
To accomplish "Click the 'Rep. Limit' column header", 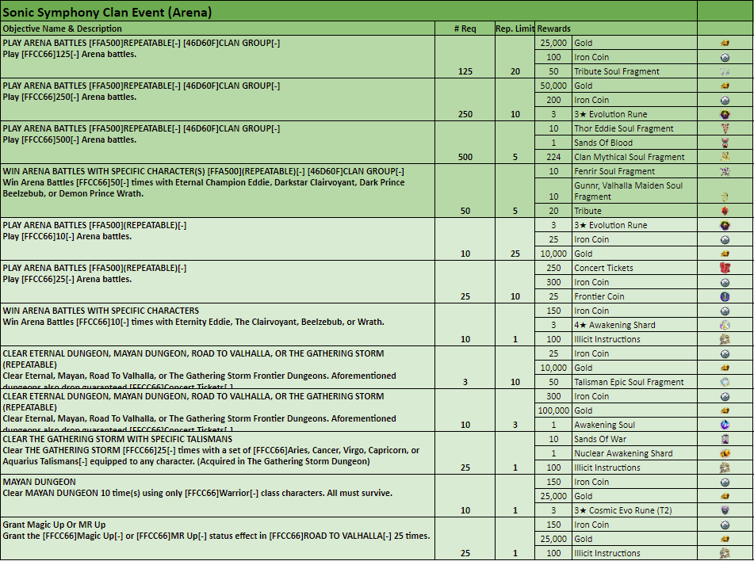I will [515, 29].
